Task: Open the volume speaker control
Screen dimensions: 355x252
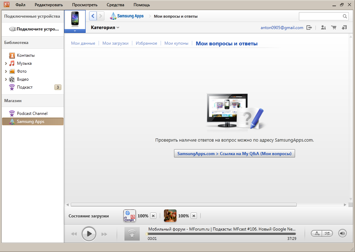Action: [343, 233]
